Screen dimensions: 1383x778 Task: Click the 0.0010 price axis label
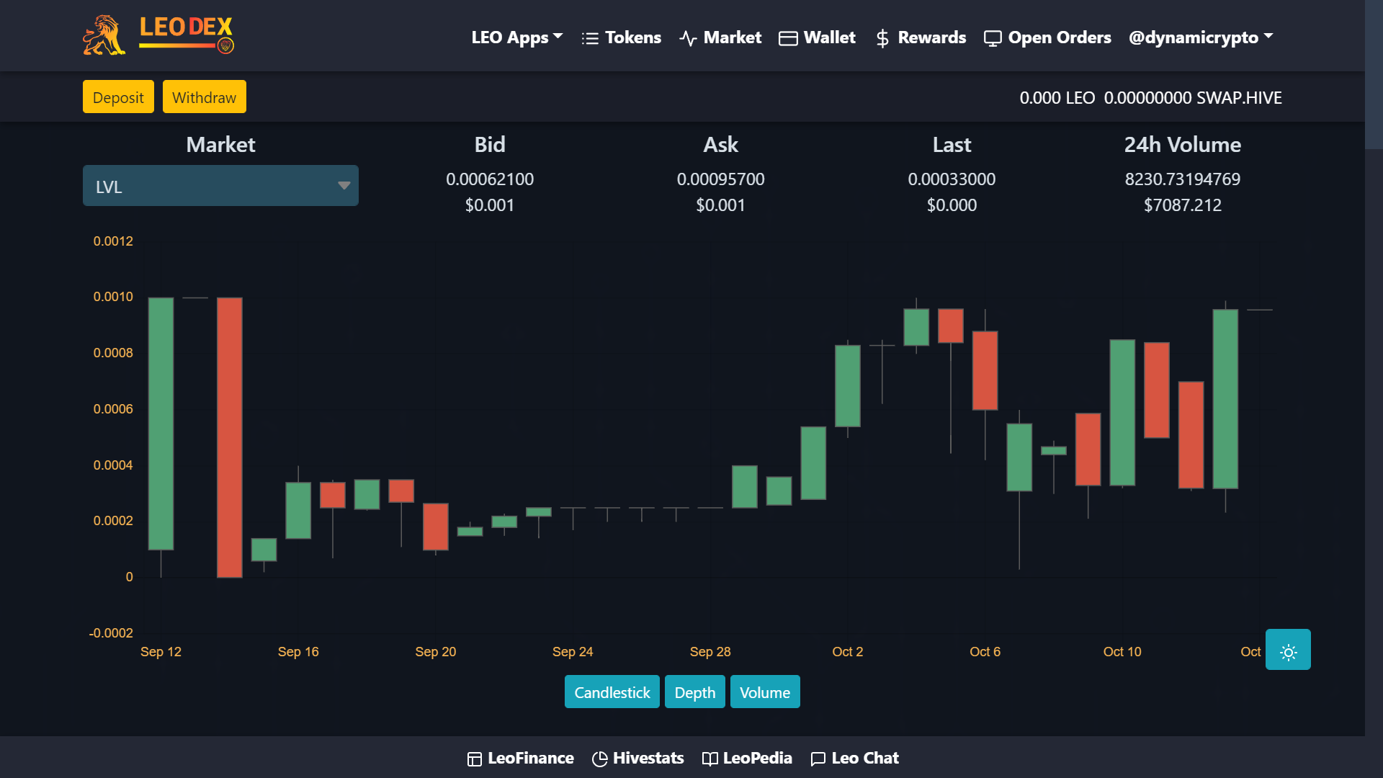point(113,297)
